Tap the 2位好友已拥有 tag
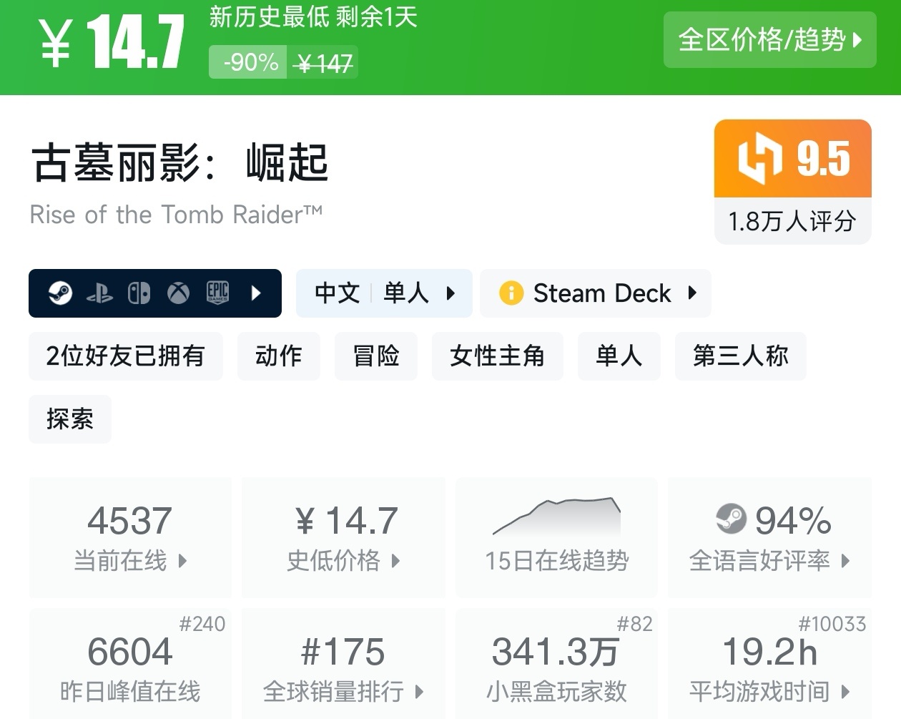The width and height of the screenshot is (901, 719). pyautogui.click(x=125, y=356)
